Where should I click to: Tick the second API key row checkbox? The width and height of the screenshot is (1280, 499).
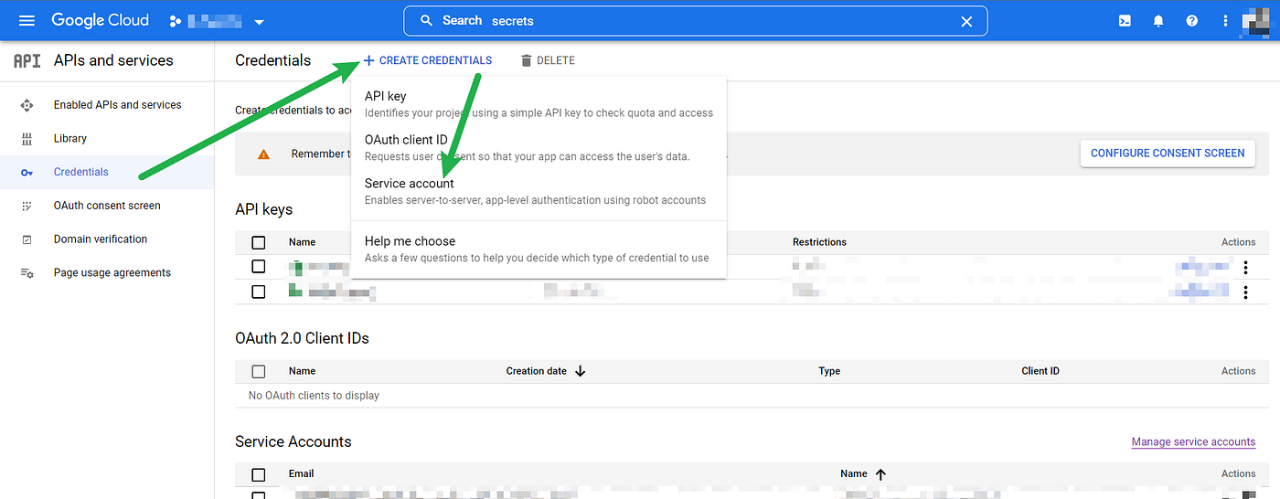(x=259, y=292)
